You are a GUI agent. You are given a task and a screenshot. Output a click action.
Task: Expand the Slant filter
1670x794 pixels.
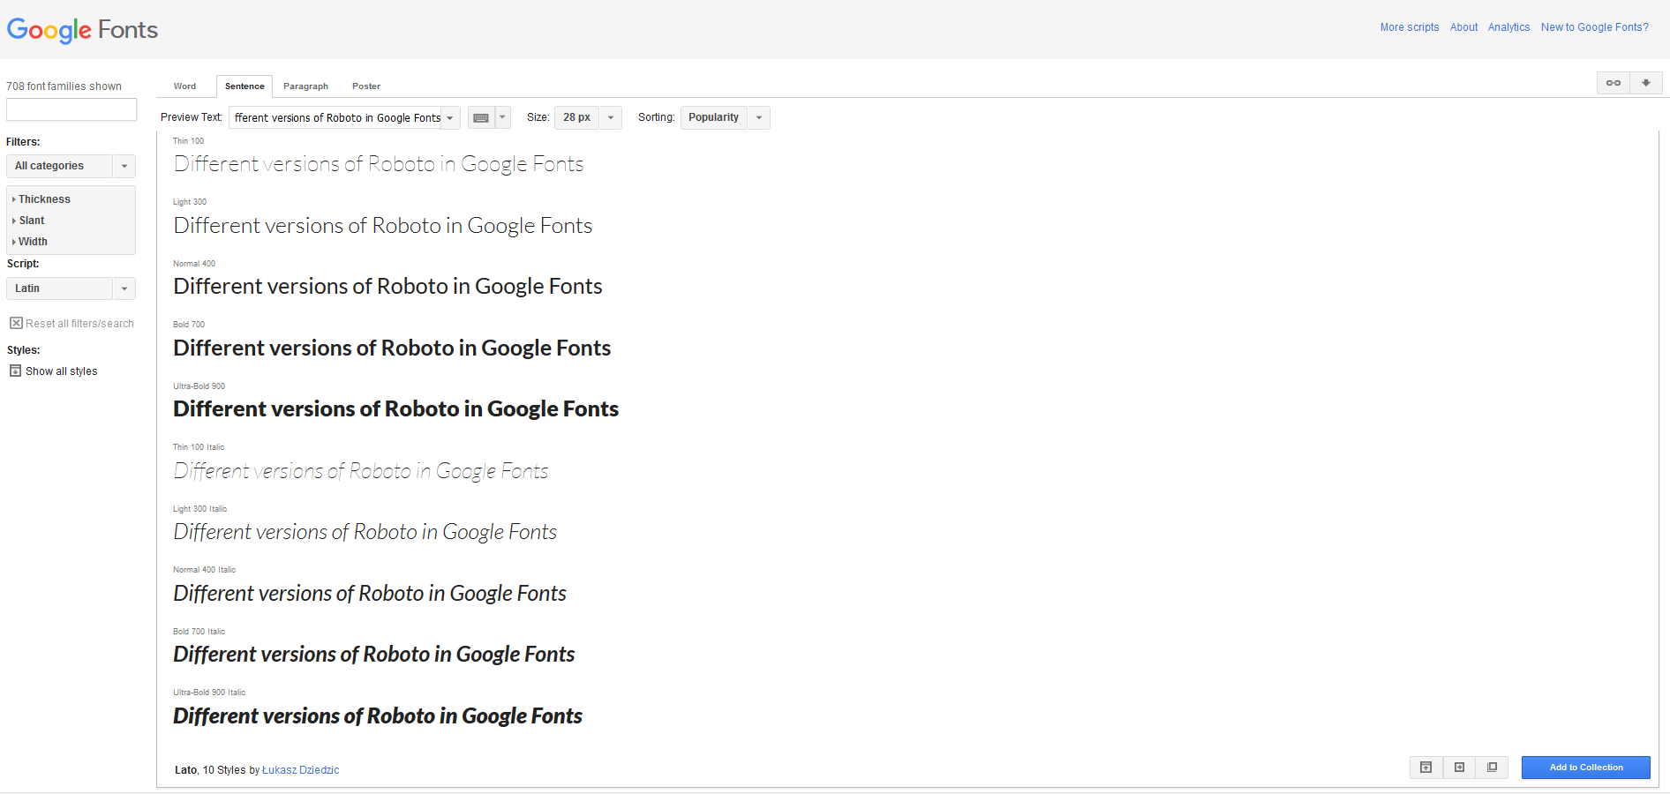[28, 221]
